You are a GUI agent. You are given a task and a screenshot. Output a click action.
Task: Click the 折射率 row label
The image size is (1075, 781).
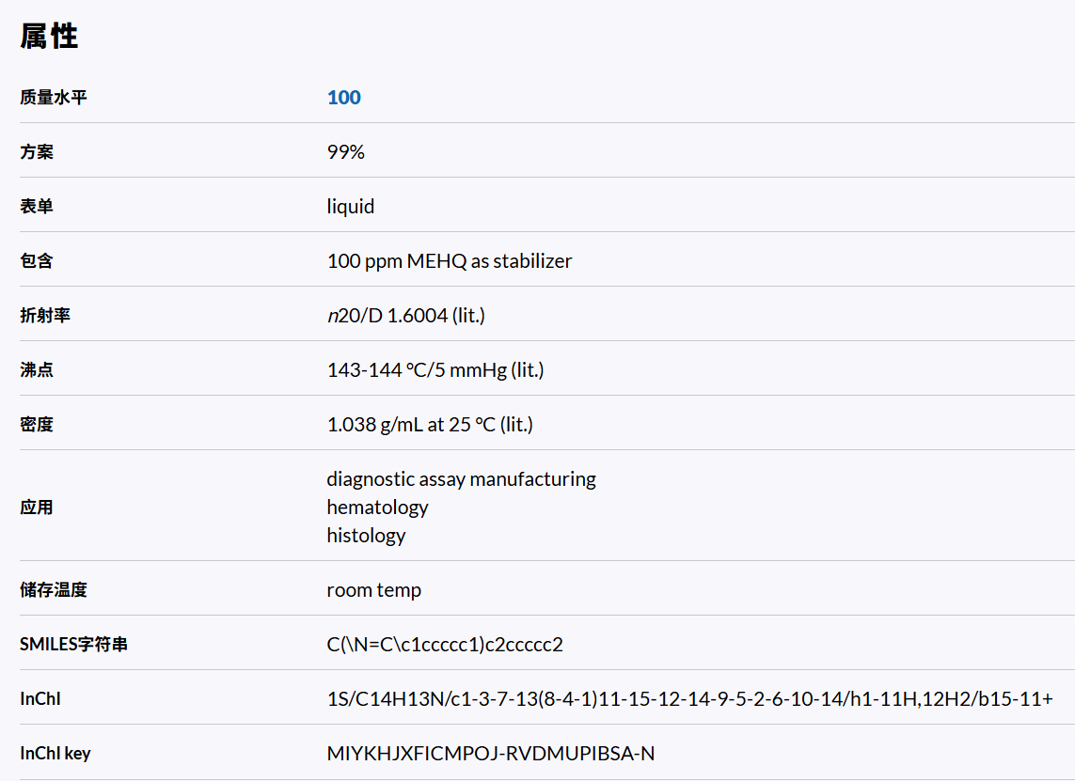[45, 316]
